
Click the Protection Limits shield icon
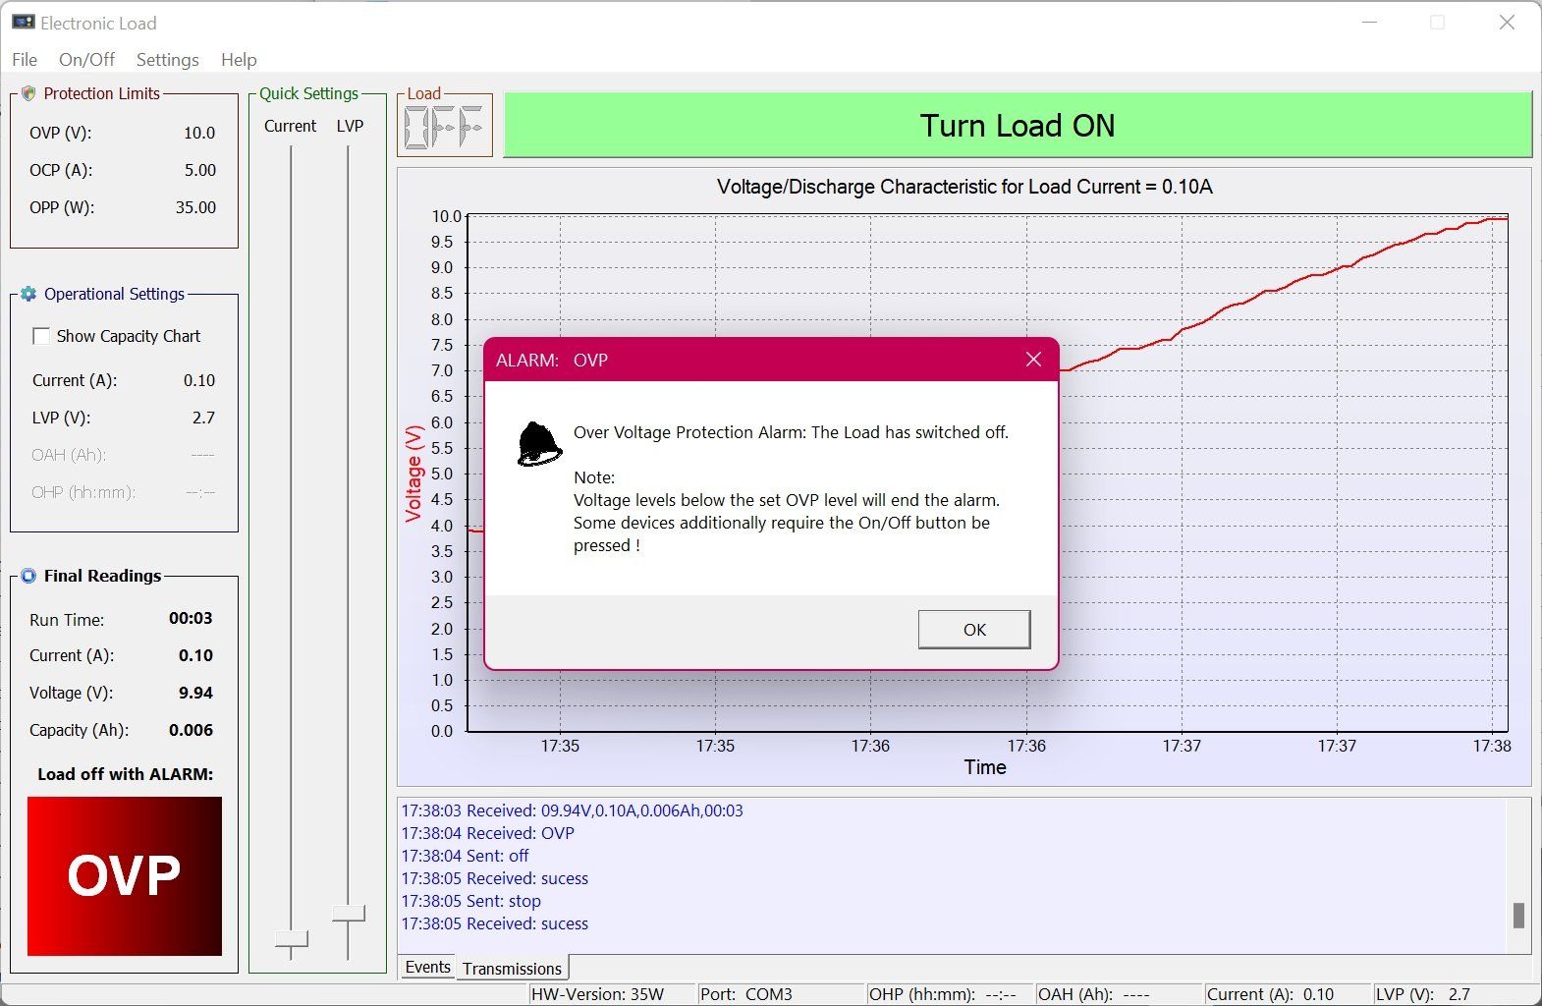[x=28, y=93]
